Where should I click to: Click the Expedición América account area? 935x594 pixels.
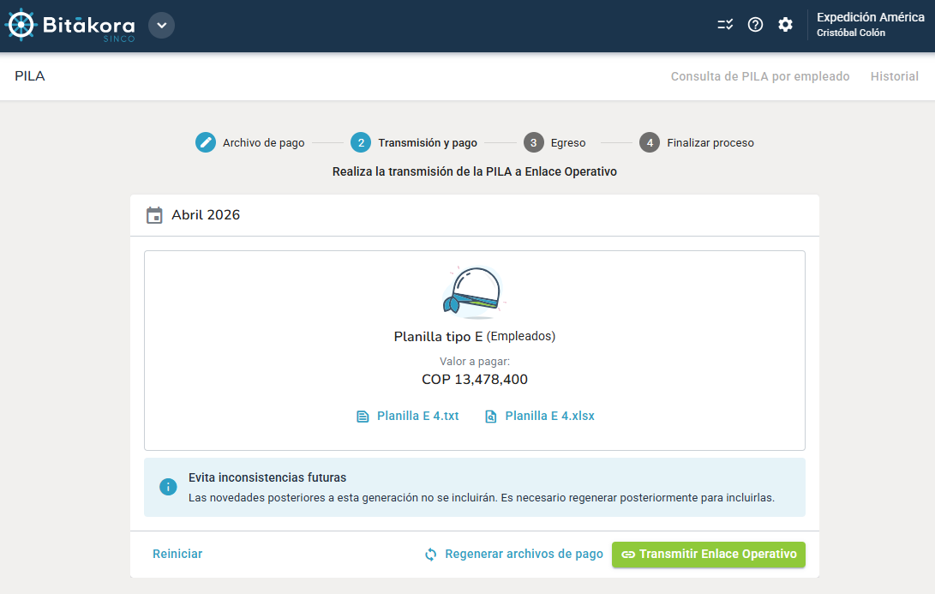click(x=870, y=23)
